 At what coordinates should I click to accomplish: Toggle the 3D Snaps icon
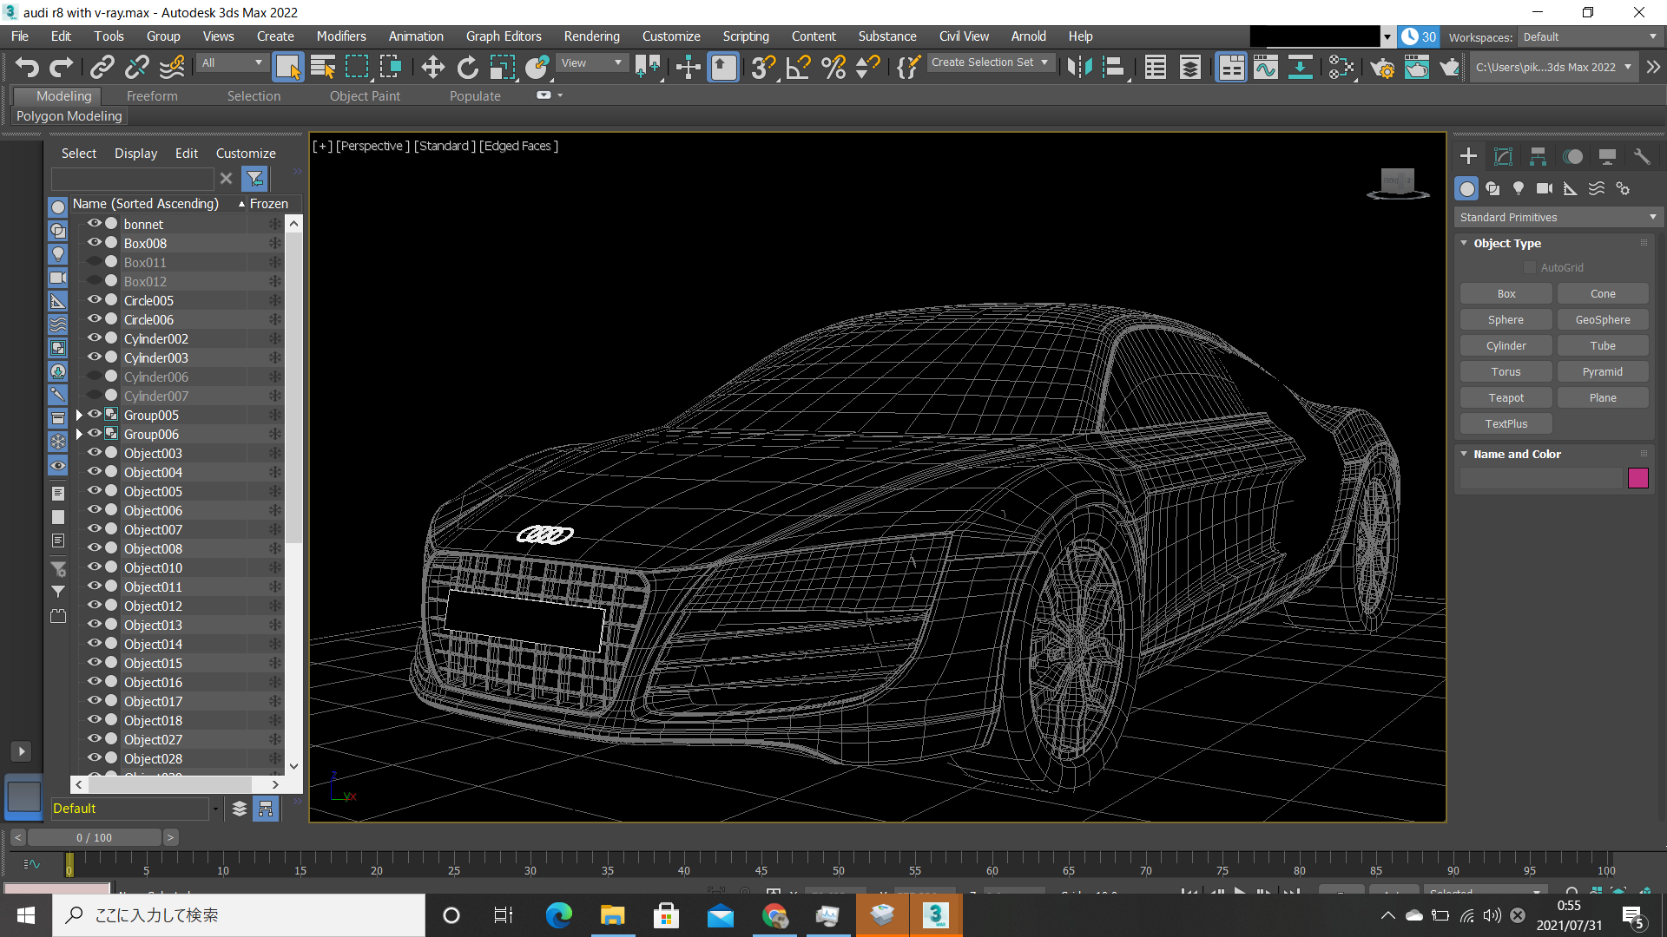point(763,67)
